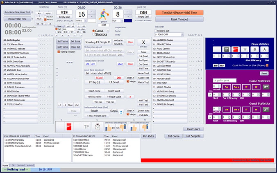Click the Full stats button
This screenshot has height=173, width=277.
[x=143, y=115]
